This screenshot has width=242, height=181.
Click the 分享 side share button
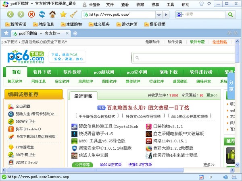click(231, 86)
